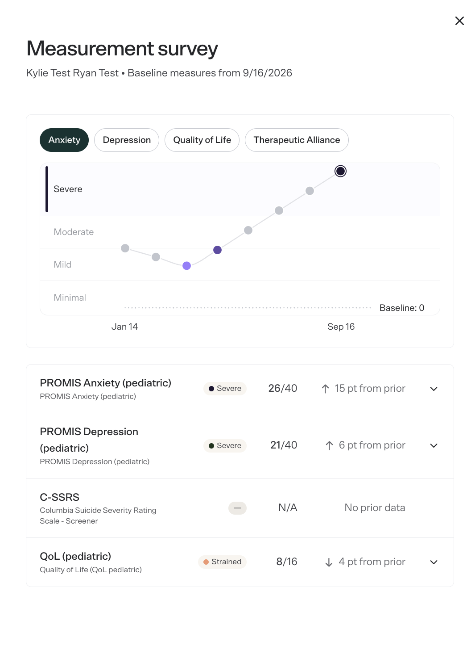Click the Severe badge on PROMIS Depression
The height and width of the screenshot is (671, 471).
225,445
